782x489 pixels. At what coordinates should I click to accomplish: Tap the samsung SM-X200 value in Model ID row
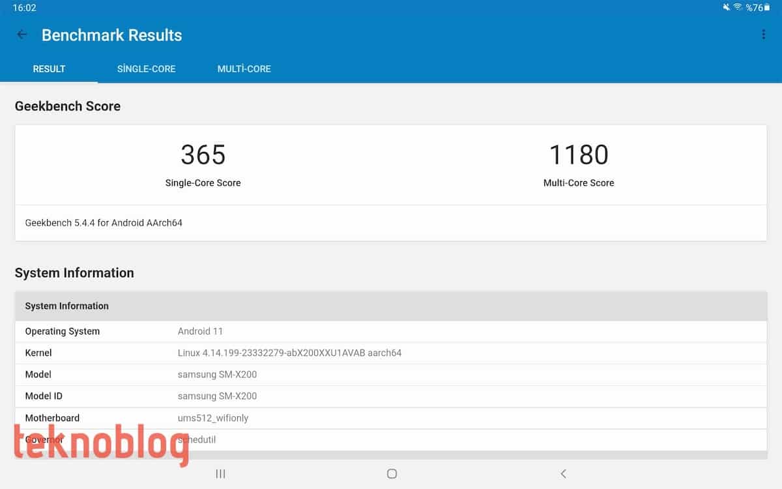coord(217,396)
